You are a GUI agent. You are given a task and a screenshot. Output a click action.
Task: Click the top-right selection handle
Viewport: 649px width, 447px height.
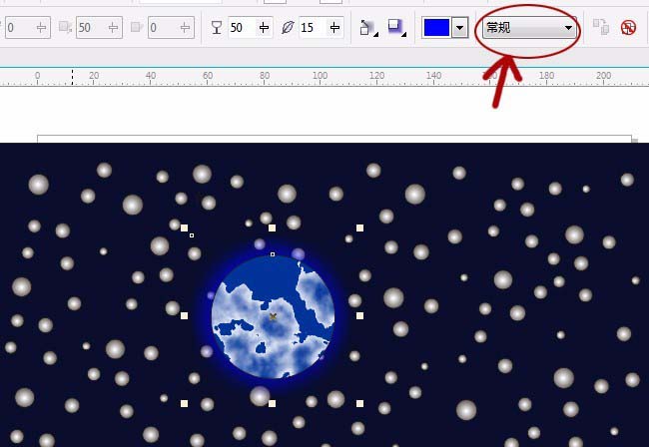[x=360, y=227]
